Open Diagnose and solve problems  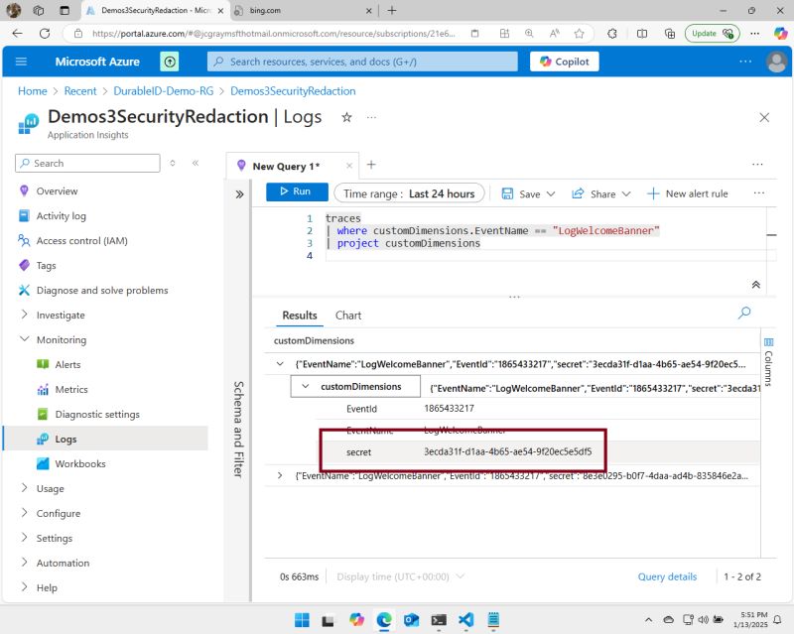(102, 290)
